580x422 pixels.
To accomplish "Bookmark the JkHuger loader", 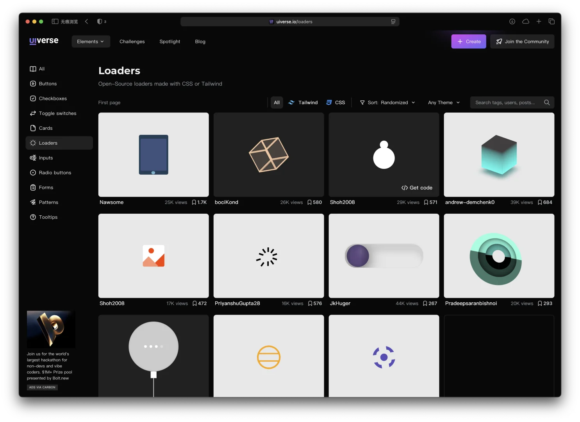I will (425, 304).
